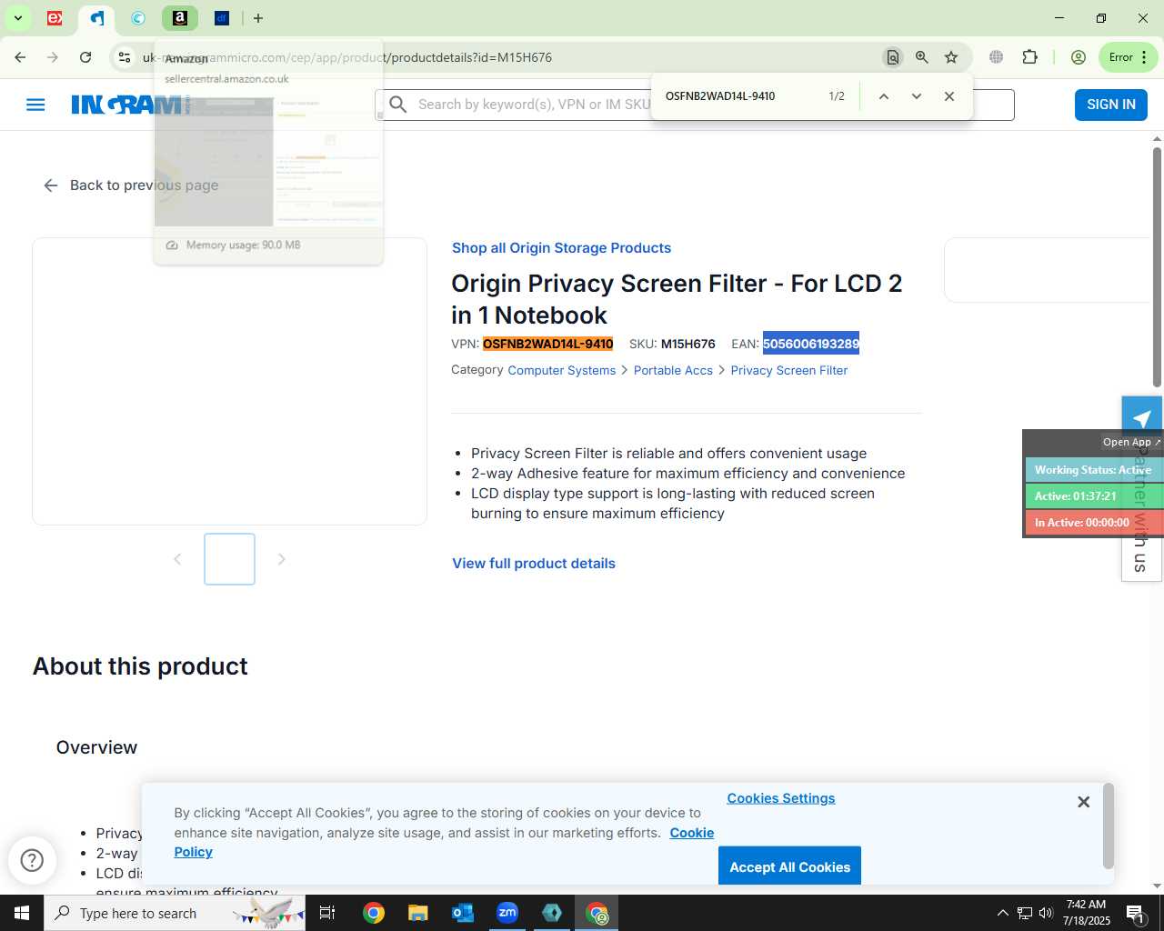Viewport: 1164px width, 931px height.
Task: Show hidden system tray icons
Action: click(1002, 913)
